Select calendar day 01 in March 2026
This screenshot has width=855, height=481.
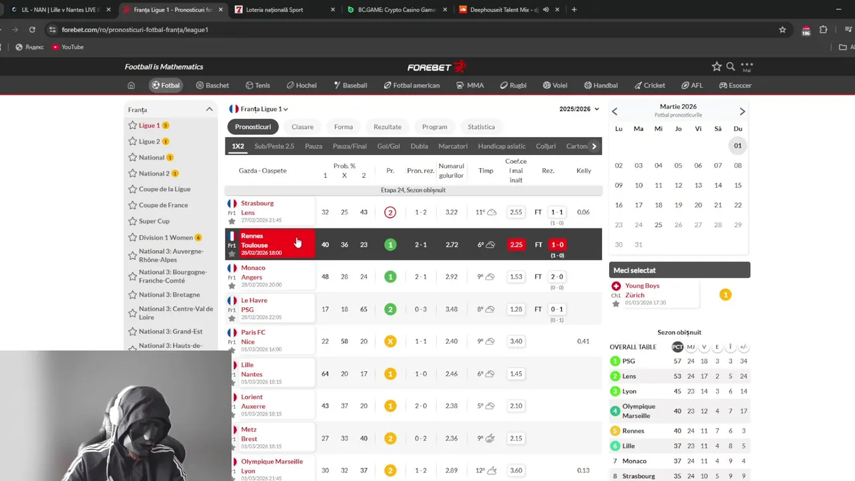[737, 146]
